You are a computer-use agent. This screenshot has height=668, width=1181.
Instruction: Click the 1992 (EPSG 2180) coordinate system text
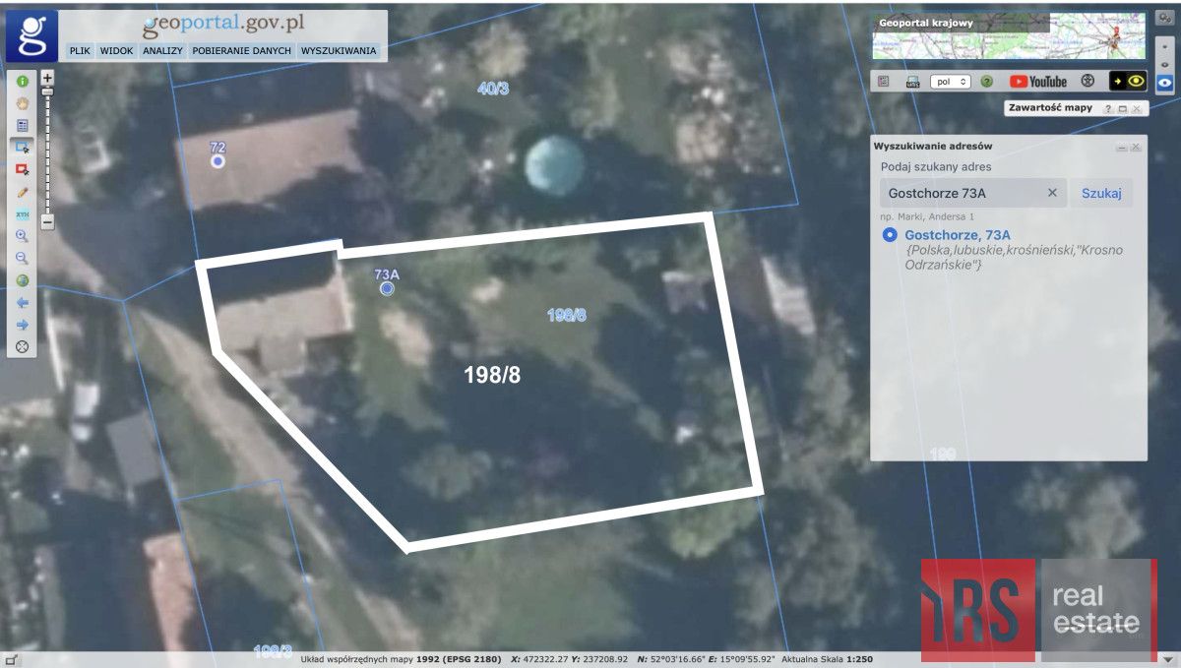(x=458, y=658)
